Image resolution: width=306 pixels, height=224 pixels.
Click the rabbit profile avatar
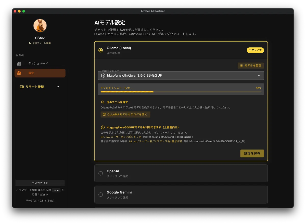point(40,26)
